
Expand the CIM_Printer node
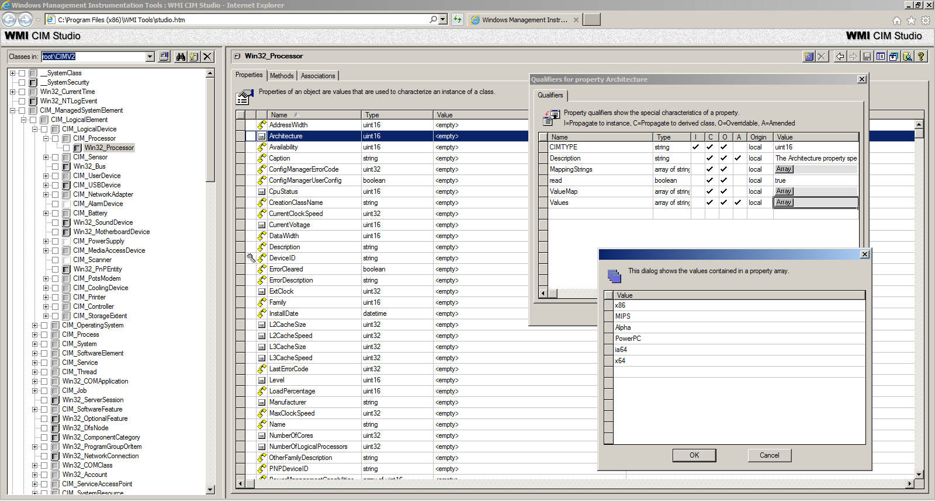point(46,297)
